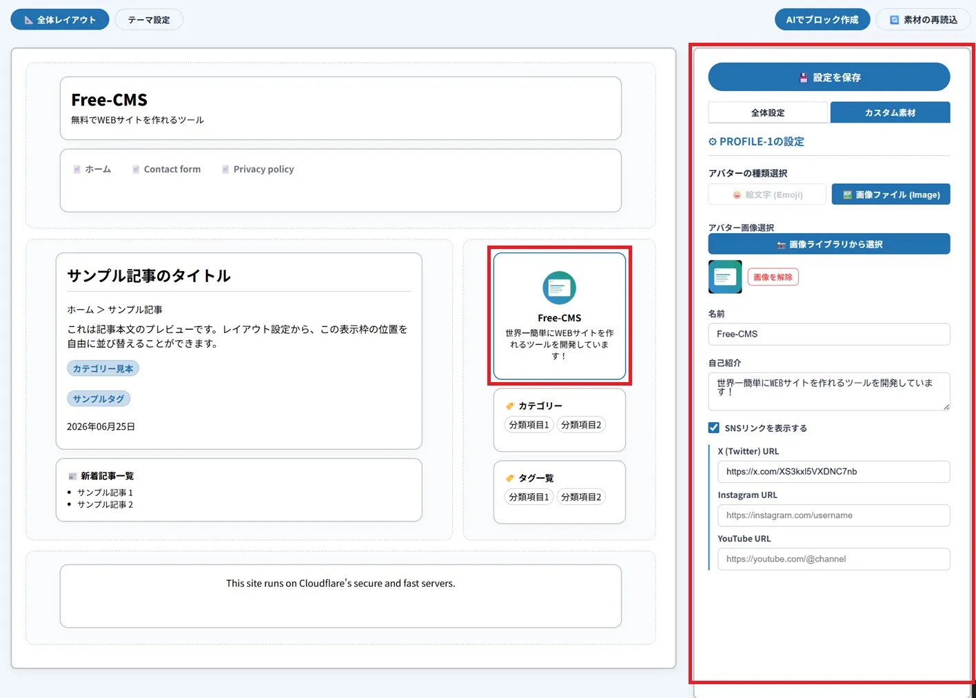The height and width of the screenshot is (698, 976).
Task: Click the page icon beside Privacy policy
Action: click(225, 169)
